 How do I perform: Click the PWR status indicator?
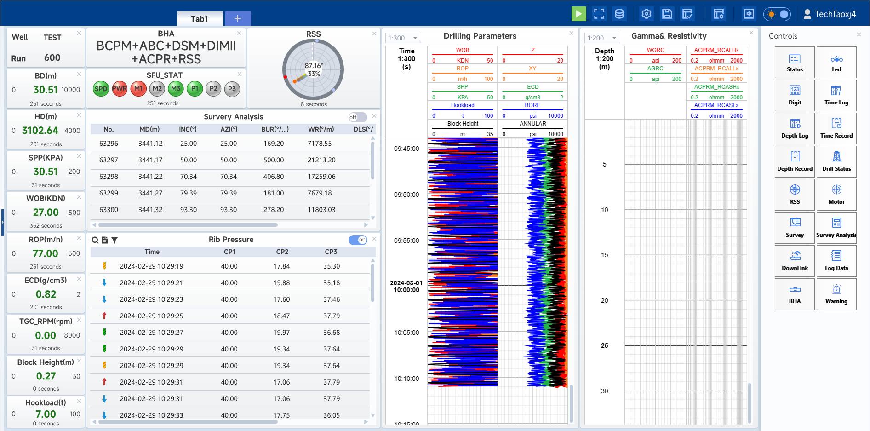pyautogui.click(x=120, y=89)
